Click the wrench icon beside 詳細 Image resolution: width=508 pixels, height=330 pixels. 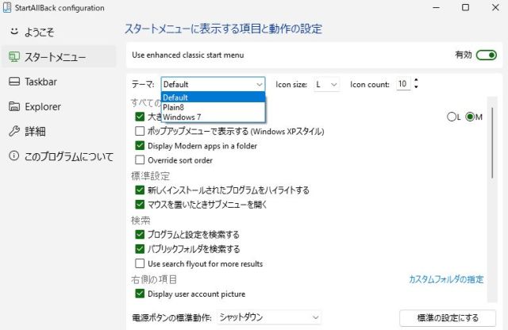coord(14,131)
